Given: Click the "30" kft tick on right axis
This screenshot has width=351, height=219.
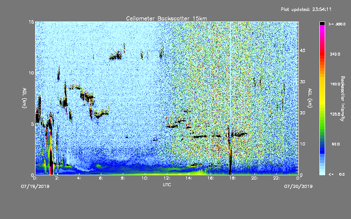Looking at the screenshot, I should pyautogui.click(x=302, y=81).
